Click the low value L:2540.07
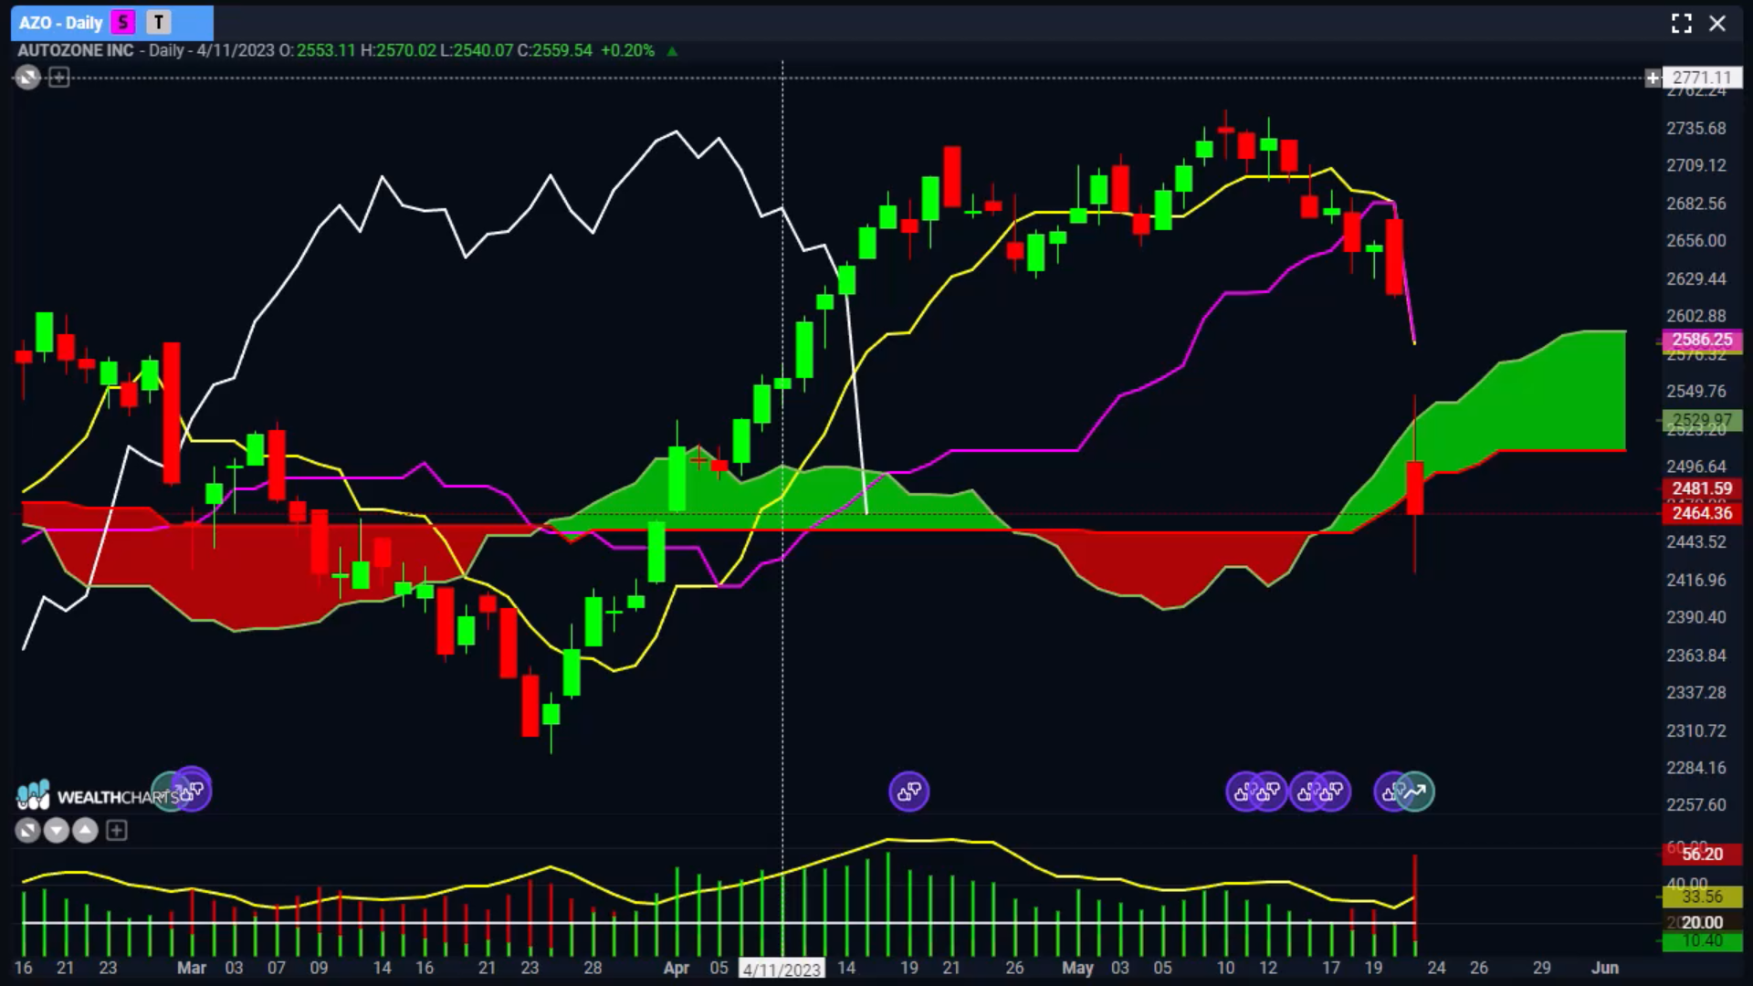 tap(477, 50)
